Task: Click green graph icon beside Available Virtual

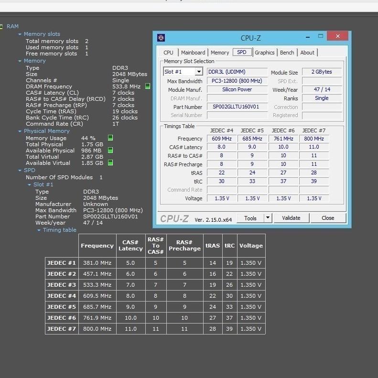Action: tap(110, 163)
